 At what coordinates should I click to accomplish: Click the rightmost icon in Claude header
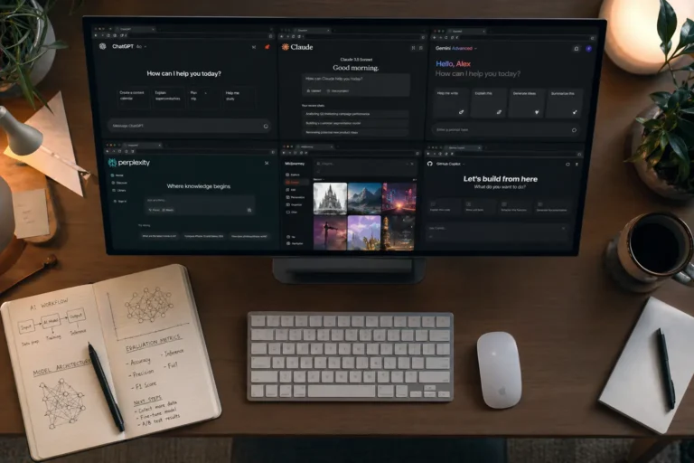[421, 48]
